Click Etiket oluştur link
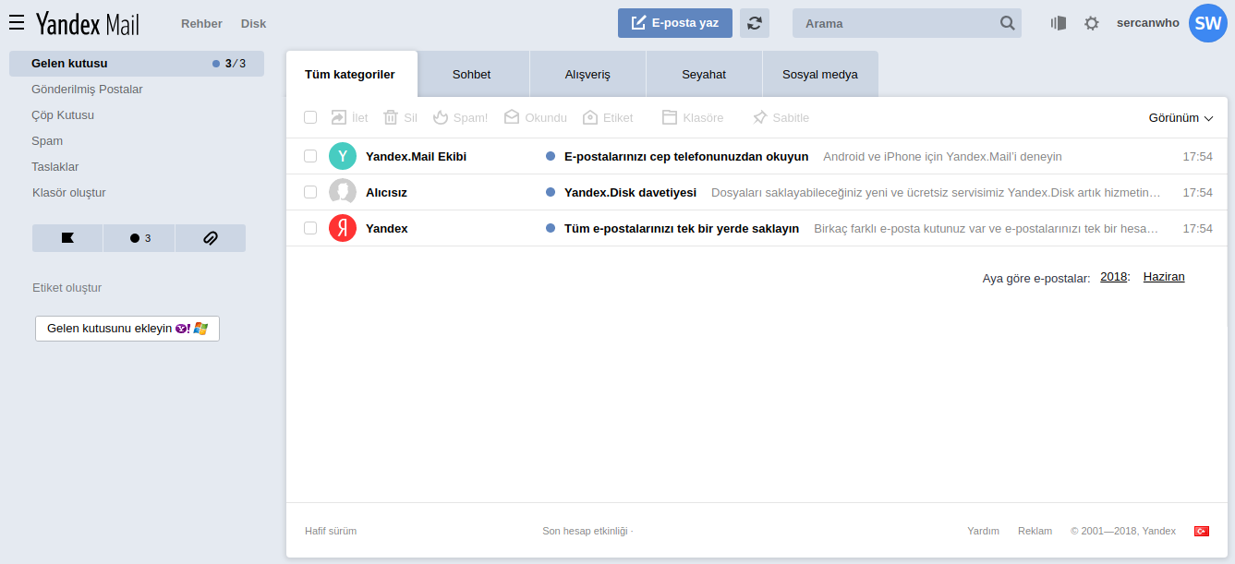1235x564 pixels. [67, 288]
